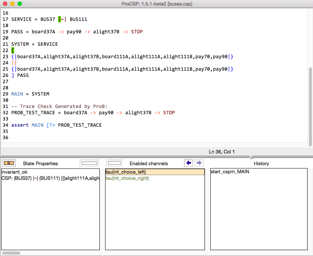Click the Ln 36, Col 1 status indicator
The image size is (313, 256).
222,152
